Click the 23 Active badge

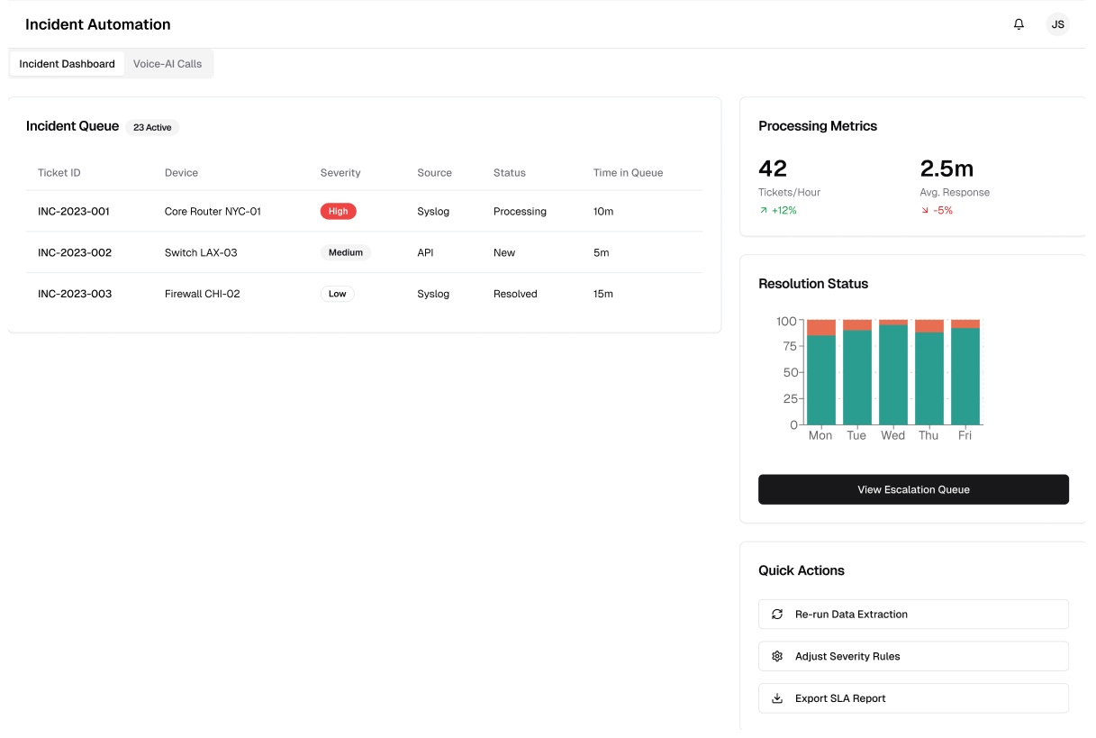click(x=152, y=128)
